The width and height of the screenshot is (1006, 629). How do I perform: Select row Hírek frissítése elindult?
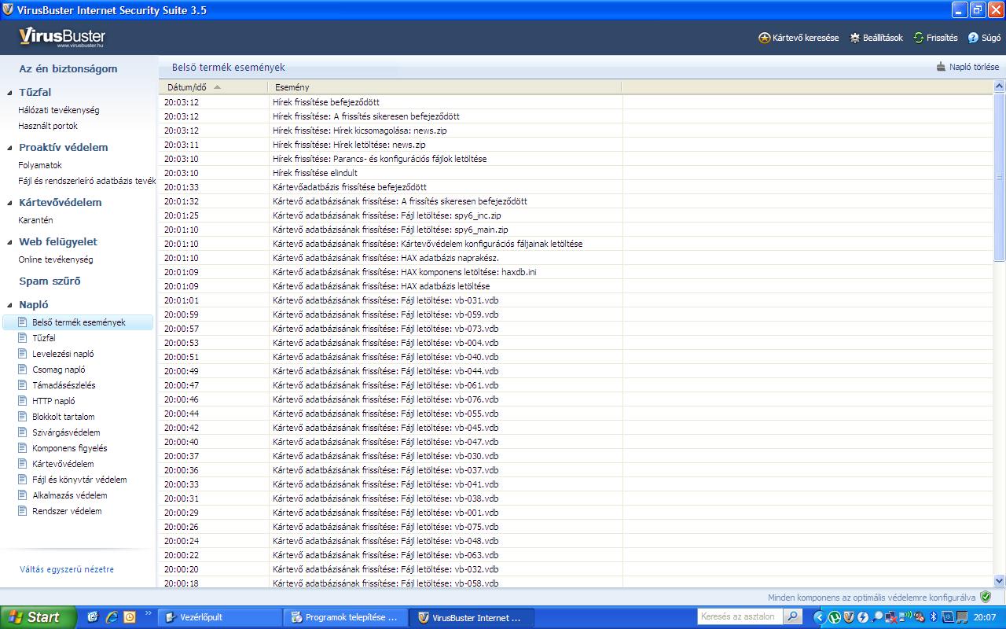pyautogui.click(x=576, y=173)
